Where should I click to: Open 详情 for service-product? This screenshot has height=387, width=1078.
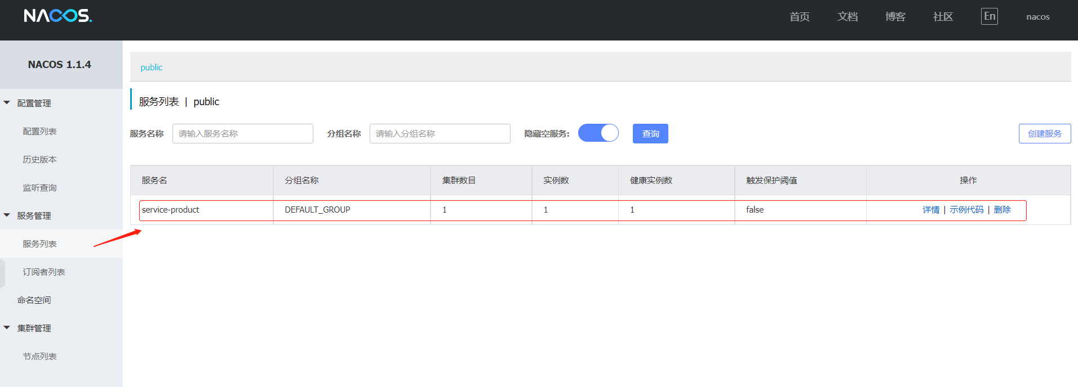(x=931, y=210)
